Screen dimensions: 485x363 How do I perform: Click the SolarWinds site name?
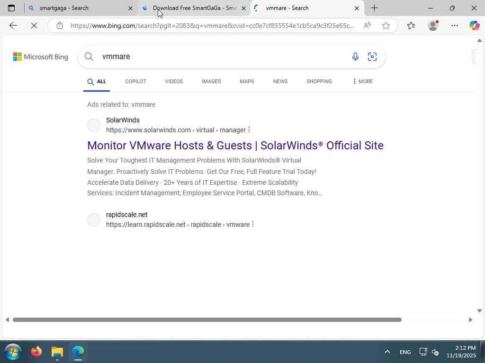(x=123, y=120)
